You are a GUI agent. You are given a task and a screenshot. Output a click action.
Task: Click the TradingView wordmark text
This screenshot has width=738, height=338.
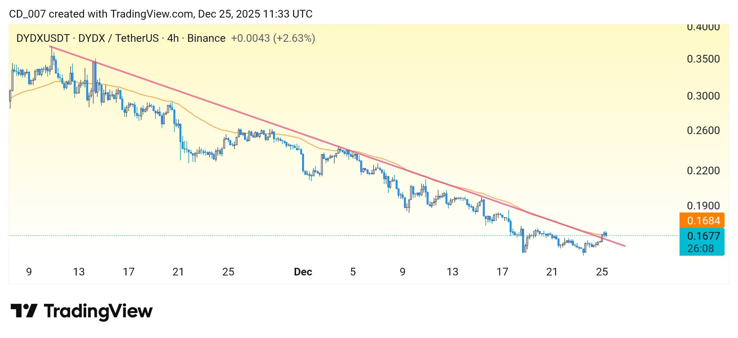pyautogui.click(x=98, y=311)
